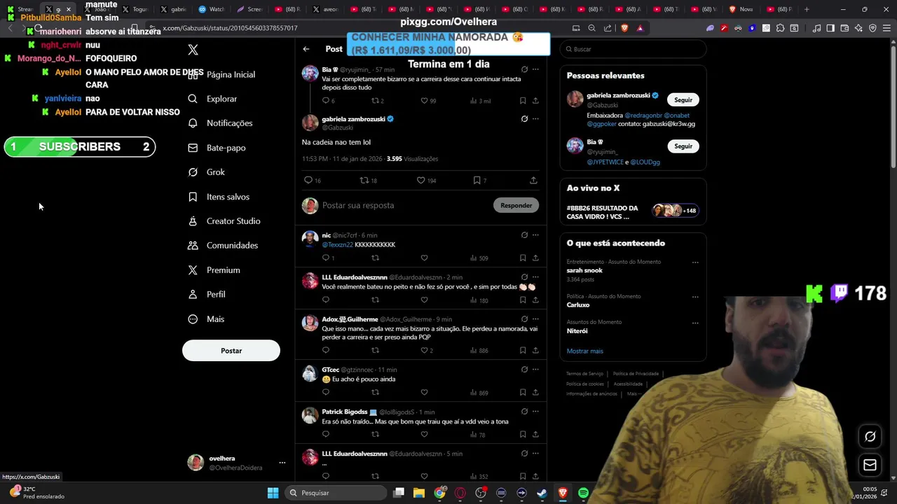897x504 pixels.
Task: Click the Buscar search field
Action: pyautogui.click(x=633, y=49)
